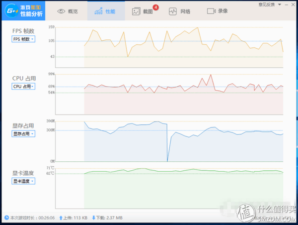298x225 pixels.
Task: Click the 99% label on CPU chart
Action: click(x=52, y=74)
